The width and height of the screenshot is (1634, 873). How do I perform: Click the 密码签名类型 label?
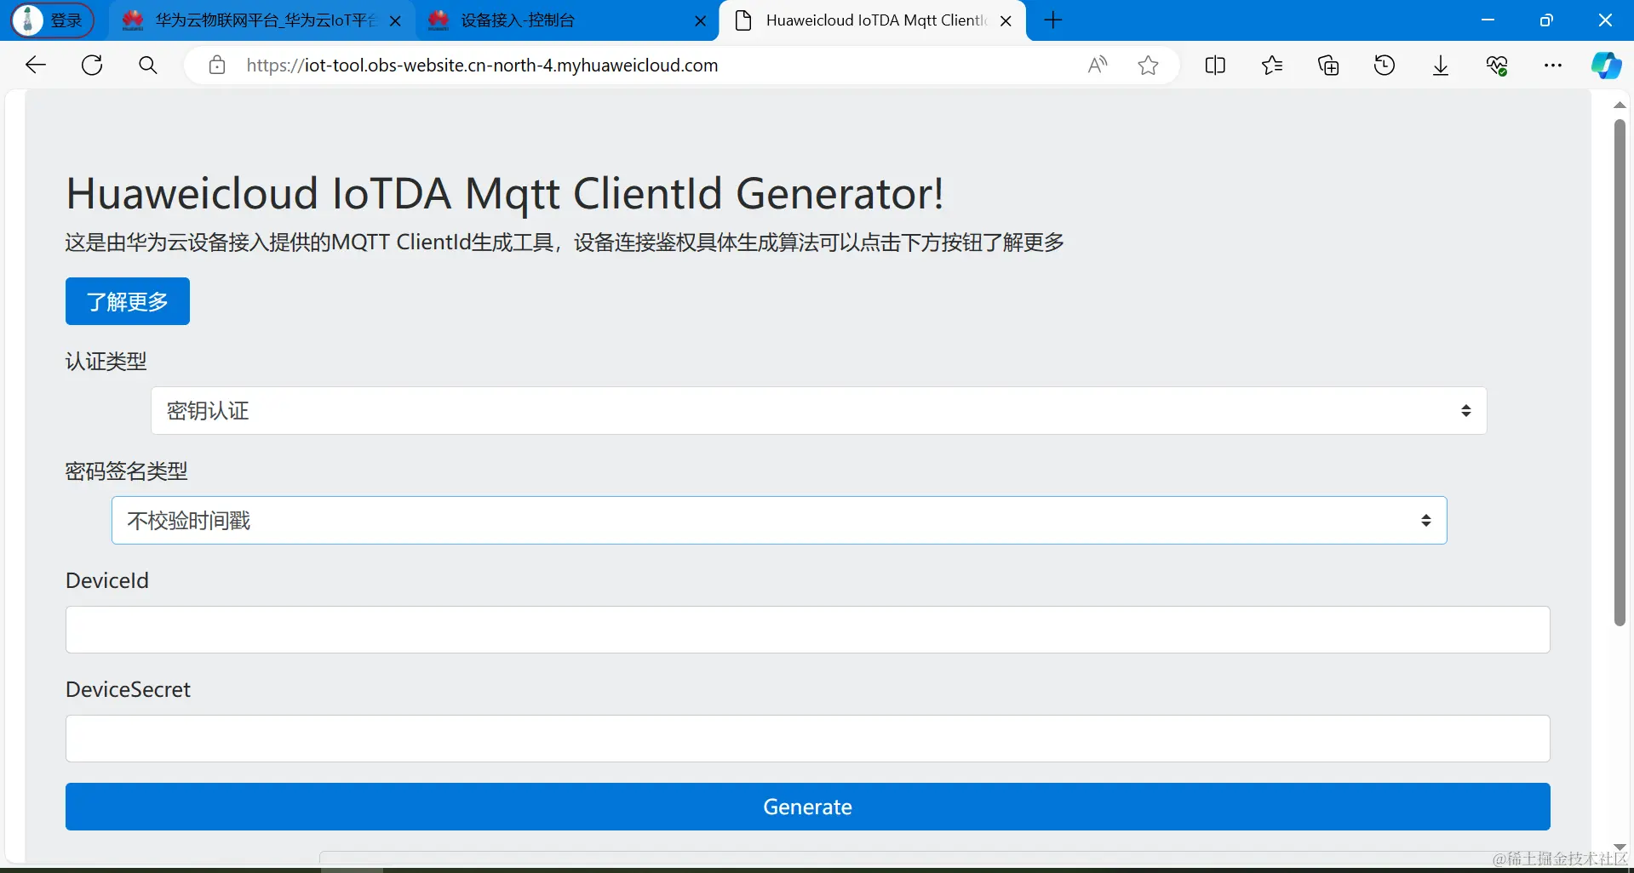click(126, 471)
